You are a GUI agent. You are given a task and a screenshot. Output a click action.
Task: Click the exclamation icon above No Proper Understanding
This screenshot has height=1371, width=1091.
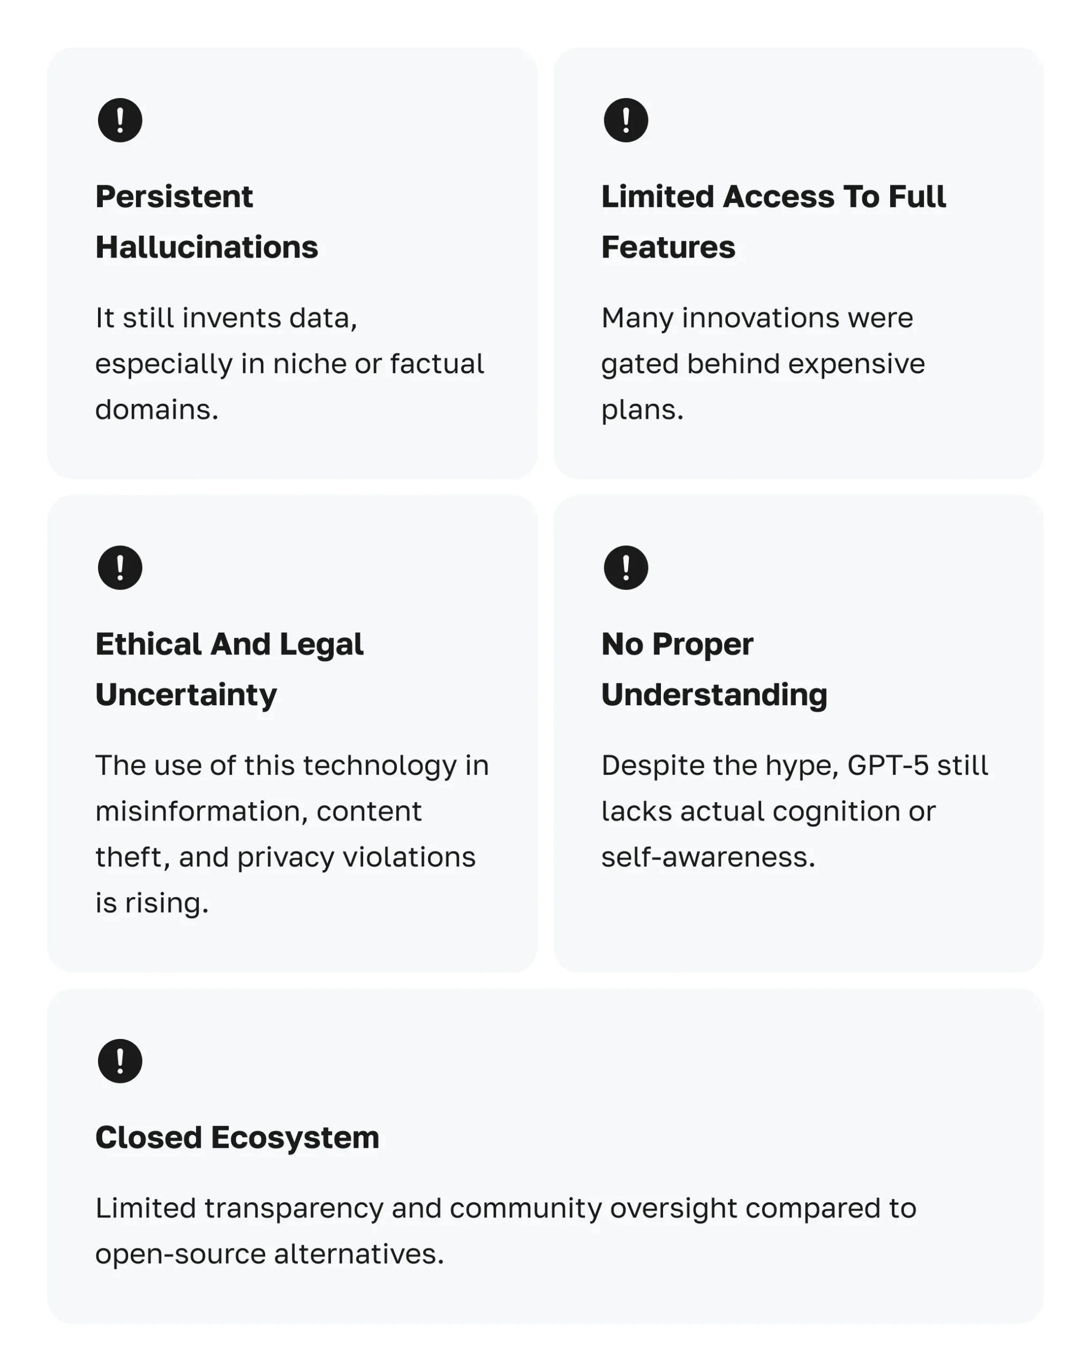click(626, 567)
